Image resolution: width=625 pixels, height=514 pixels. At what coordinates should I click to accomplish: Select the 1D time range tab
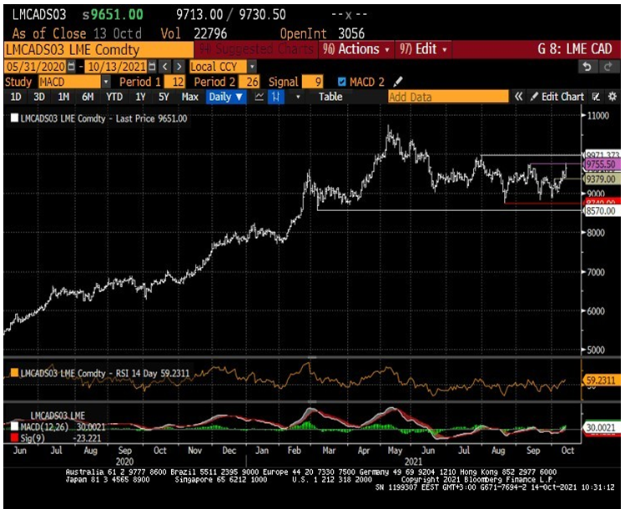click(16, 97)
